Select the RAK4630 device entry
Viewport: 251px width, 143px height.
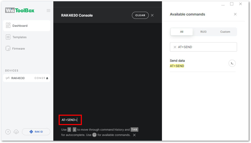[x=27, y=78]
